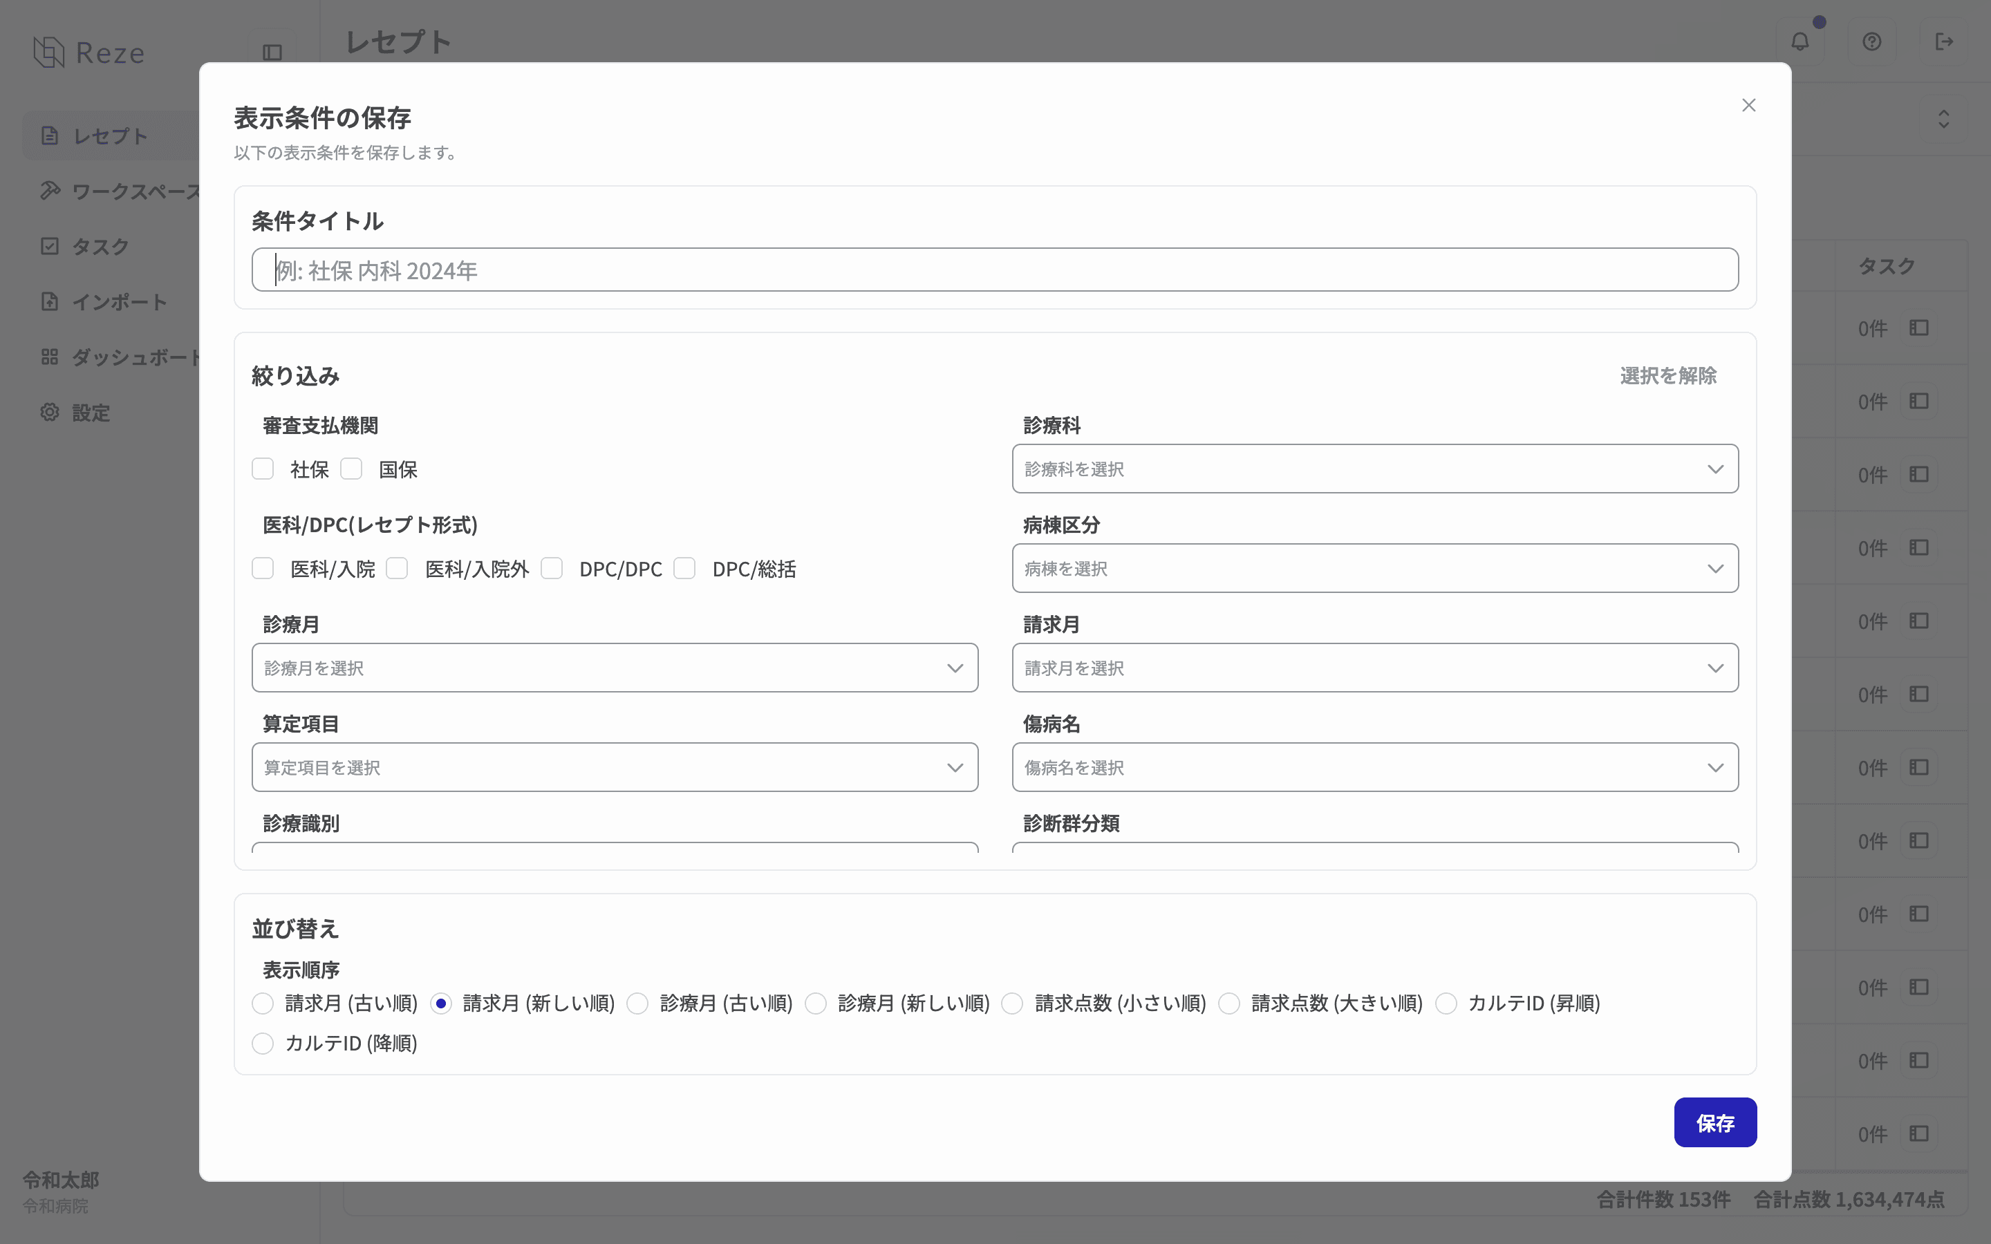
Task: Open the 病棟を選択 dropdown
Action: [1375, 569]
